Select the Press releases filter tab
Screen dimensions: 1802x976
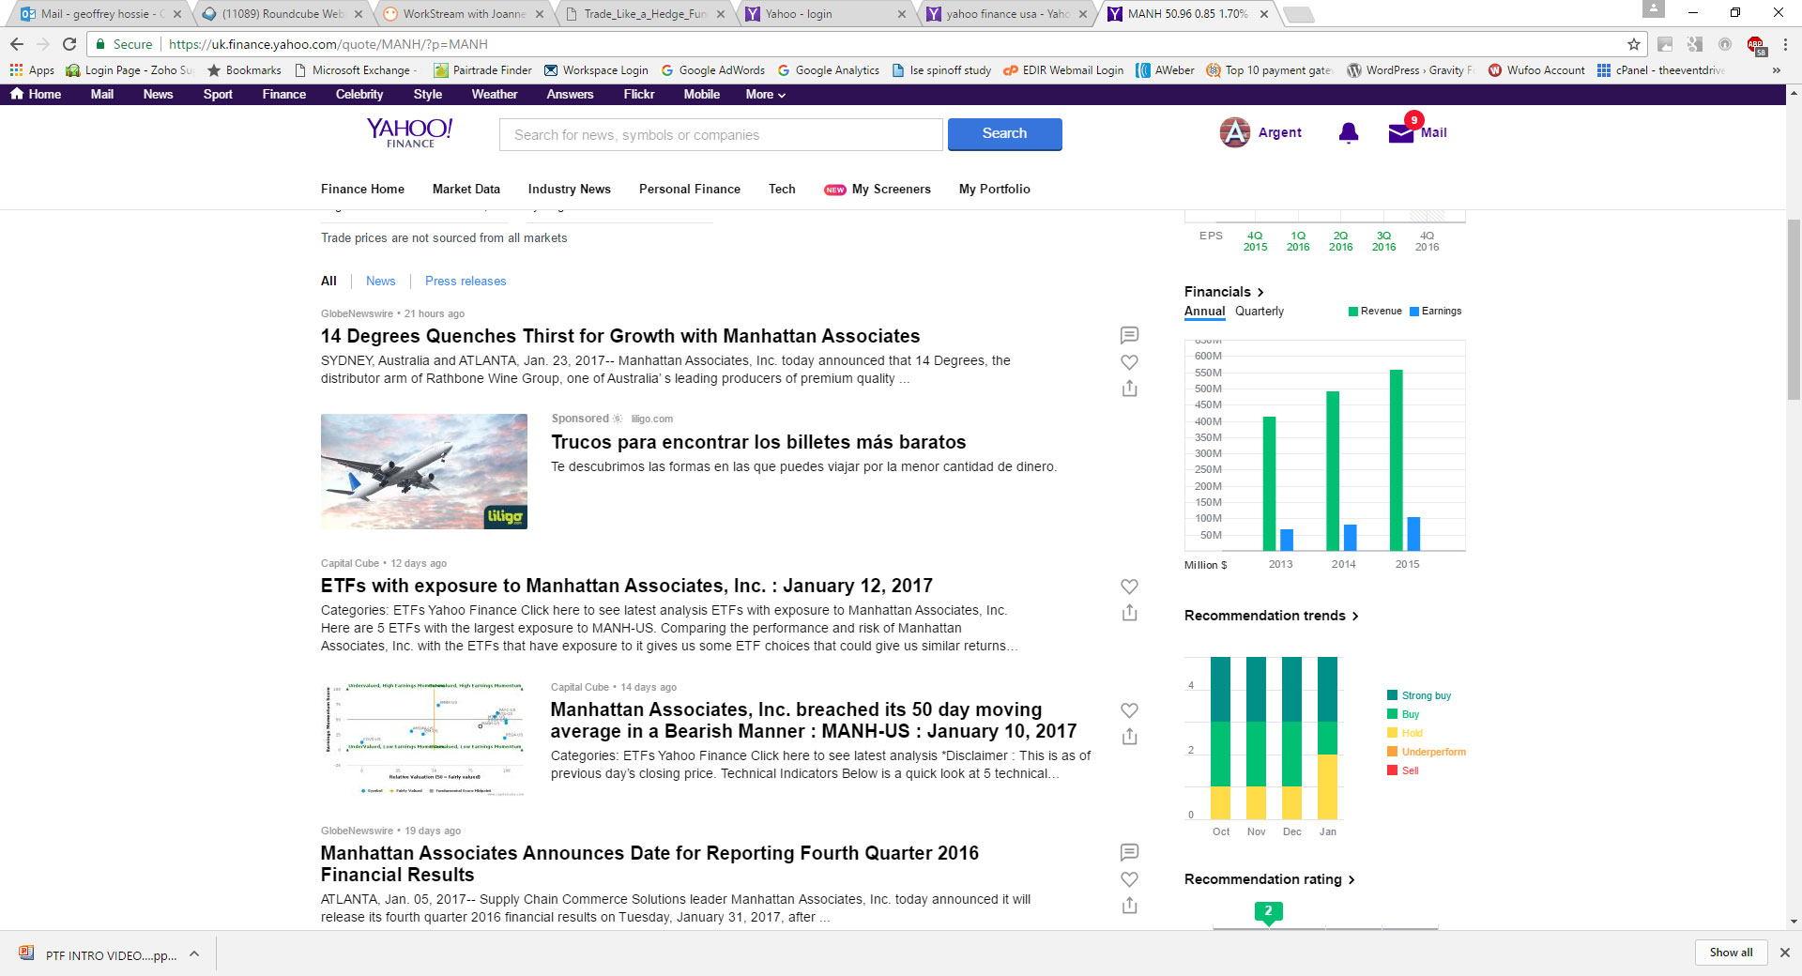(x=465, y=281)
